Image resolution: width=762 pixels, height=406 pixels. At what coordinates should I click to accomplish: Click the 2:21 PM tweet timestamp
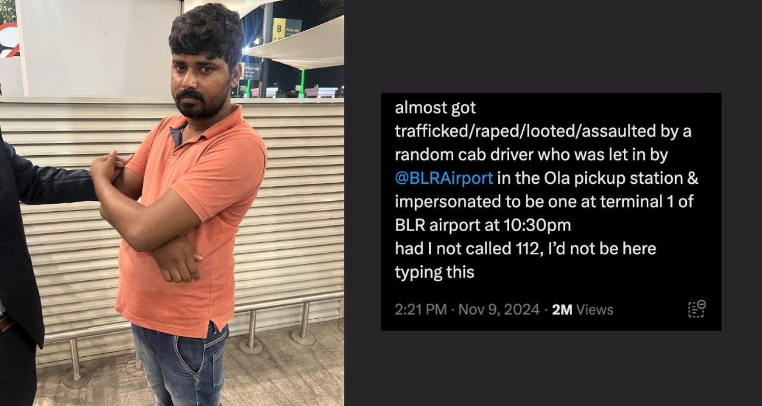click(x=421, y=310)
